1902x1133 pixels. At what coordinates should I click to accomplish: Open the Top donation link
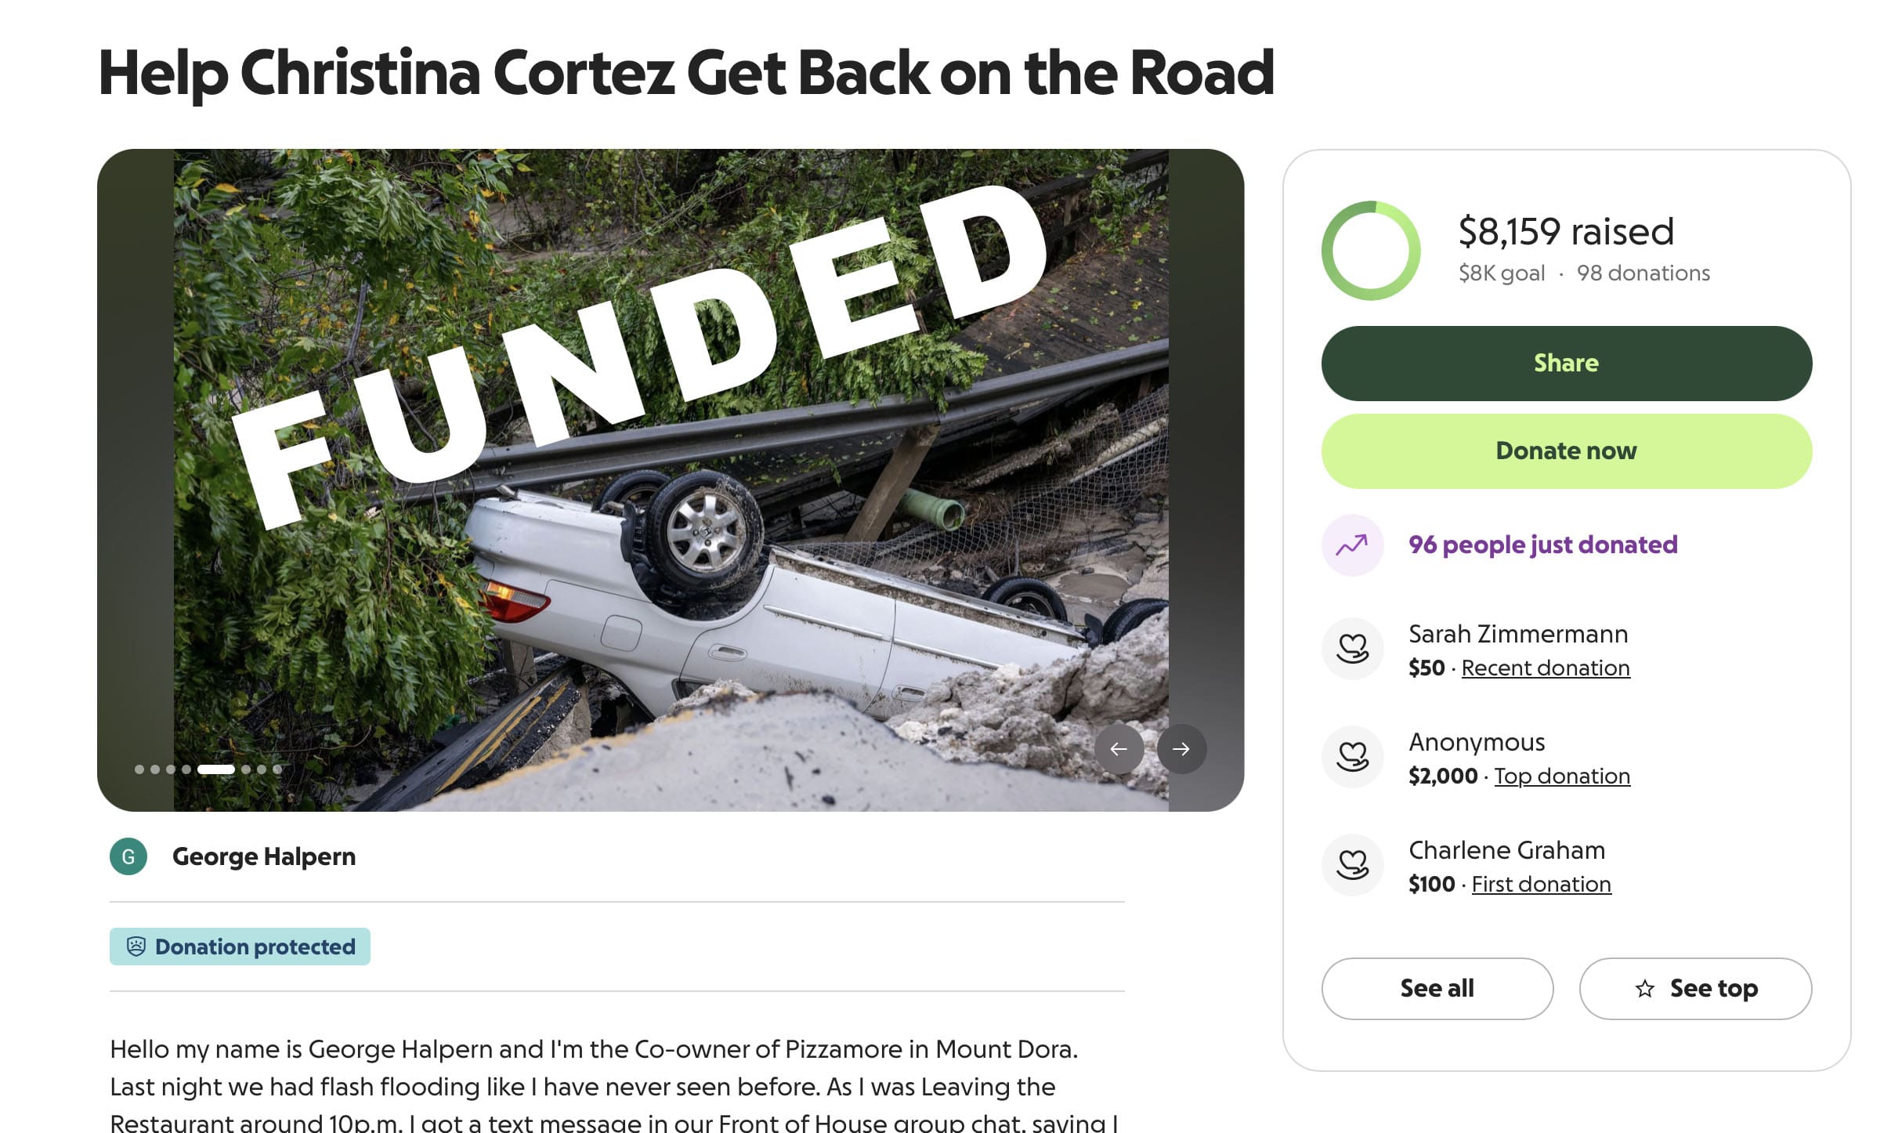click(1561, 776)
